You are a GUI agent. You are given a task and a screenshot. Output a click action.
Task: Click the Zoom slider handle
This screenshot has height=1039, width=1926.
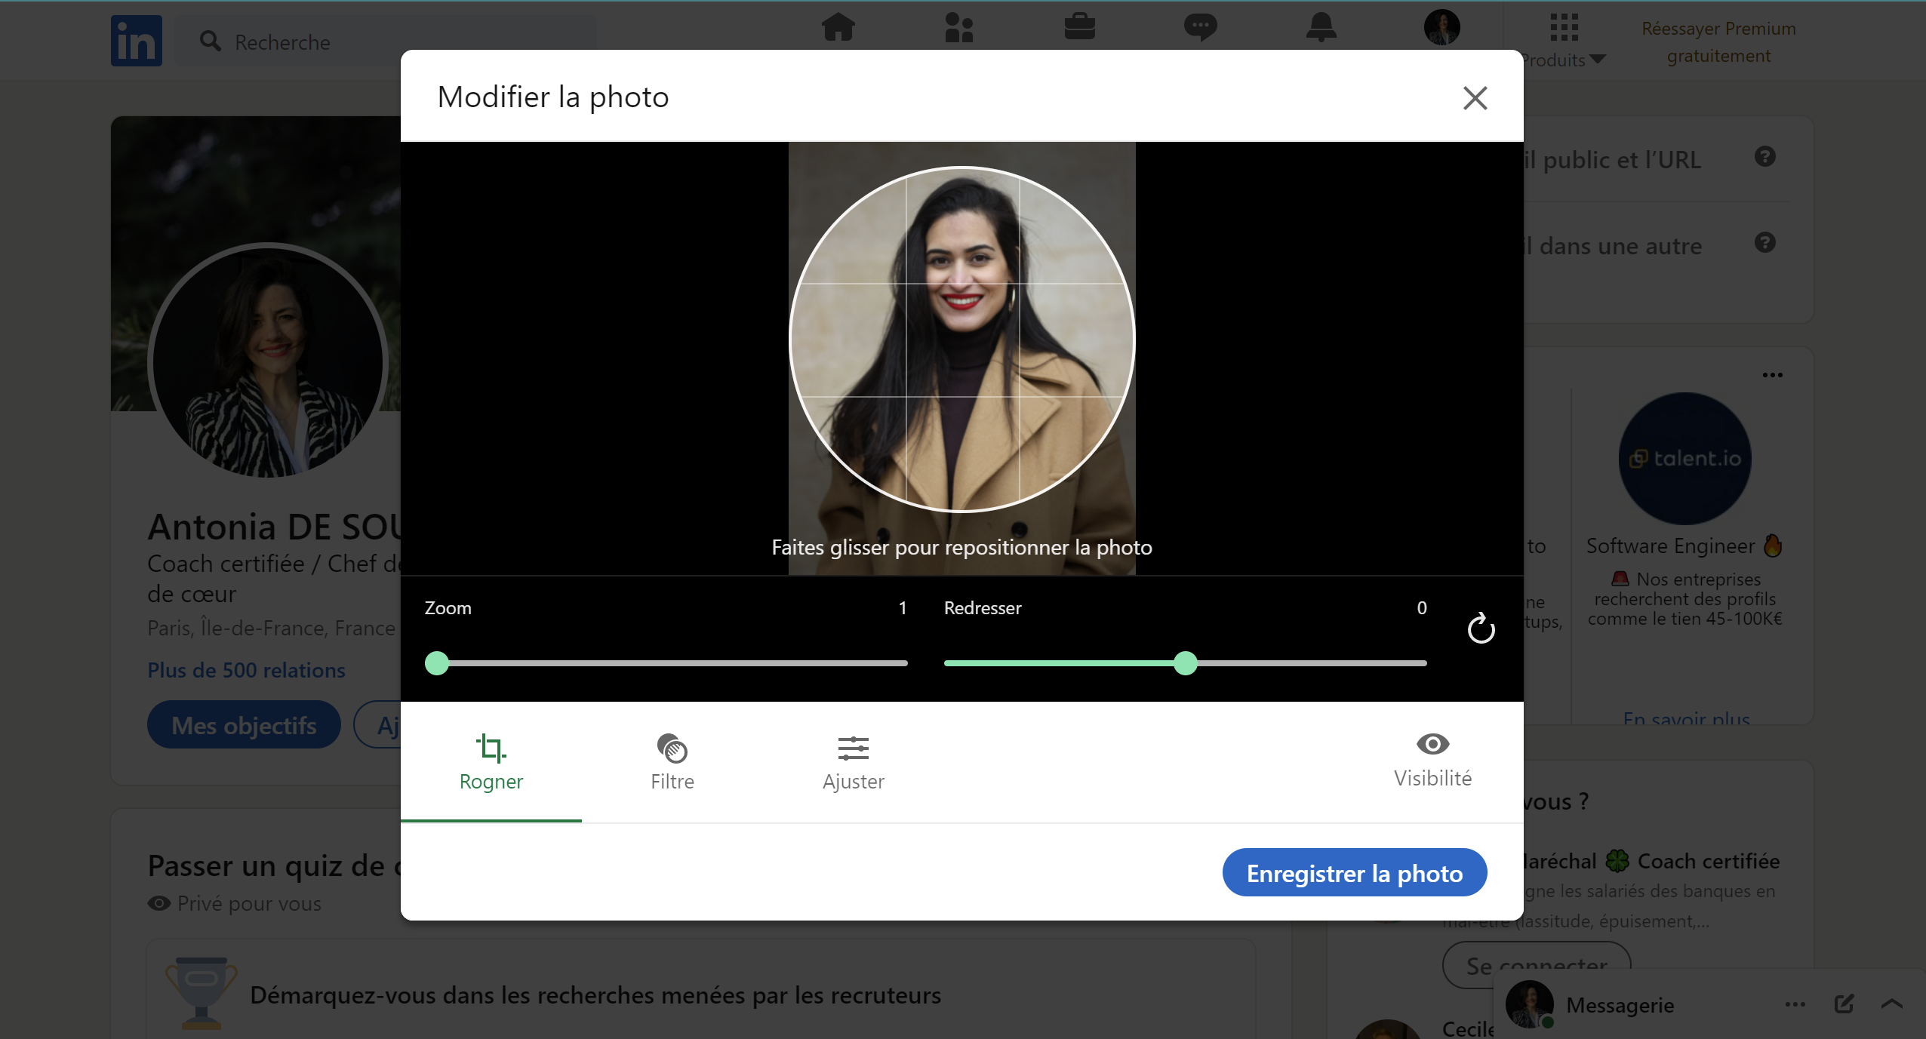point(437,663)
